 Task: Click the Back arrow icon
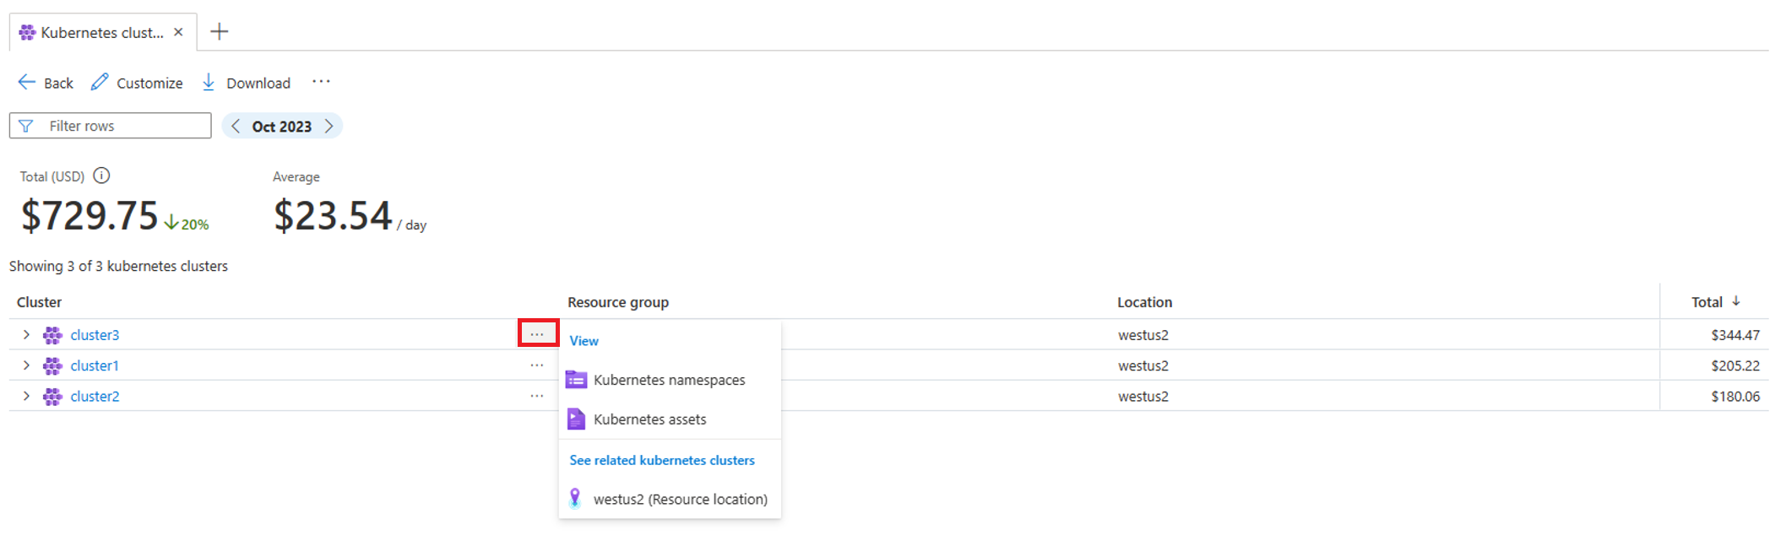click(27, 82)
